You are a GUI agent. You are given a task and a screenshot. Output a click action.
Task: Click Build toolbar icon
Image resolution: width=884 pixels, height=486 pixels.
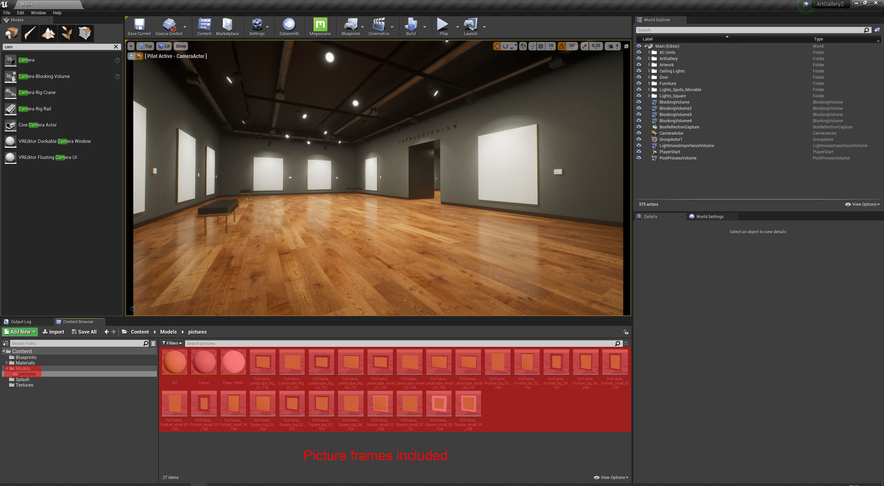click(x=411, y=27)
